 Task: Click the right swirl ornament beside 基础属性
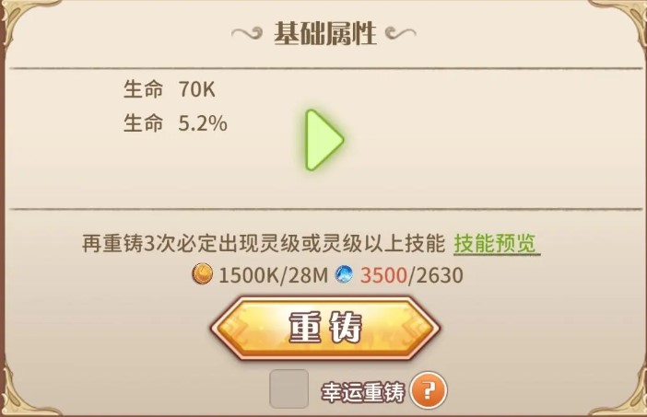(400, 33)
